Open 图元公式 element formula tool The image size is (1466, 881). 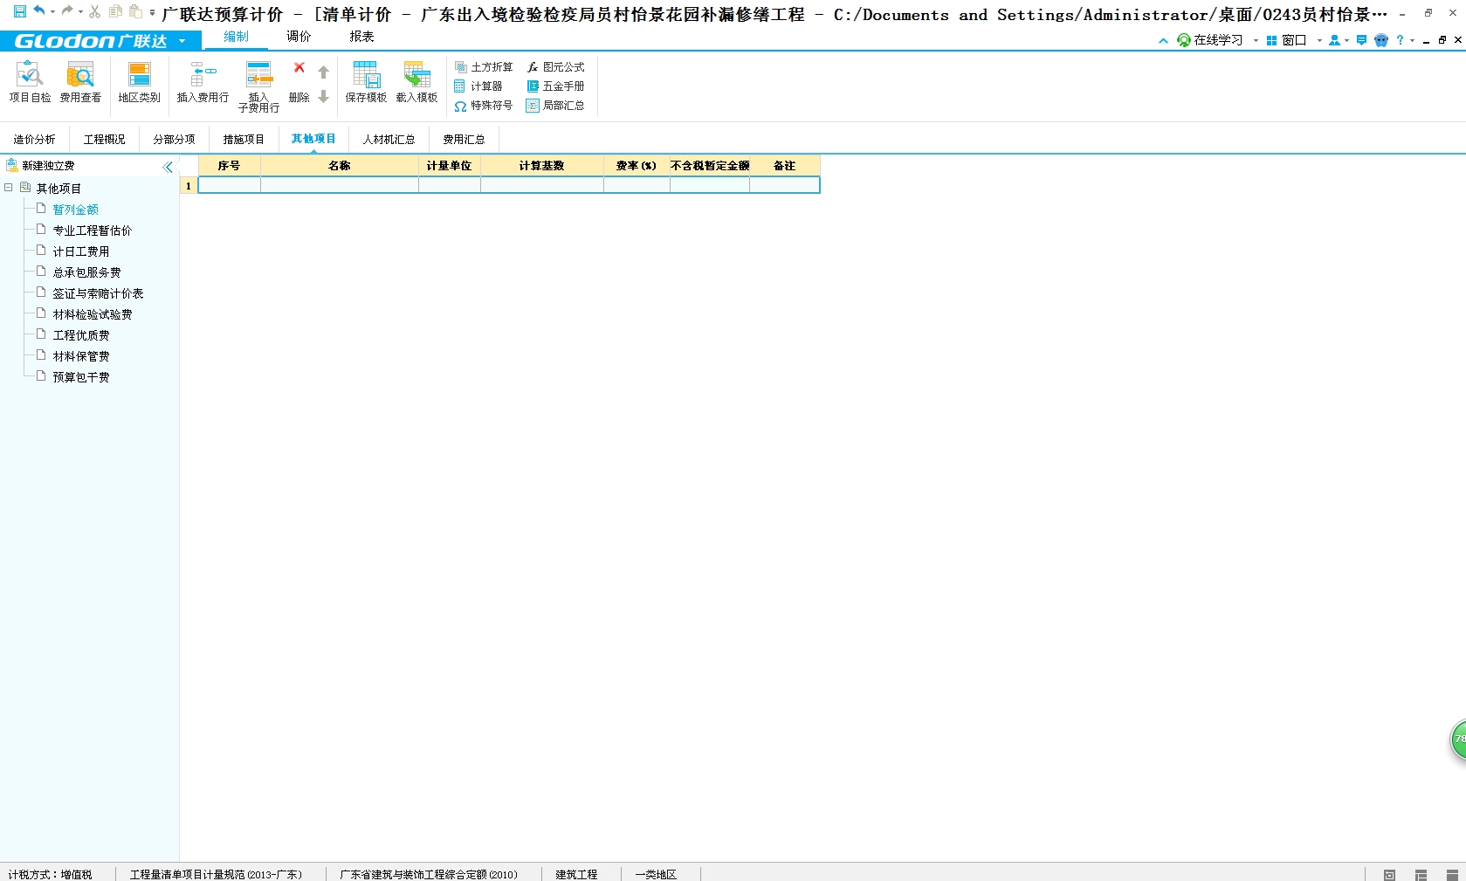point(555,67)
